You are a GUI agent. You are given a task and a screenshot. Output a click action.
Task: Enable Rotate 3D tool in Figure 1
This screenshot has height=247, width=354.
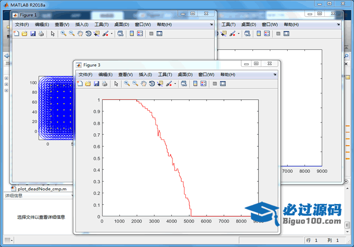89,34
